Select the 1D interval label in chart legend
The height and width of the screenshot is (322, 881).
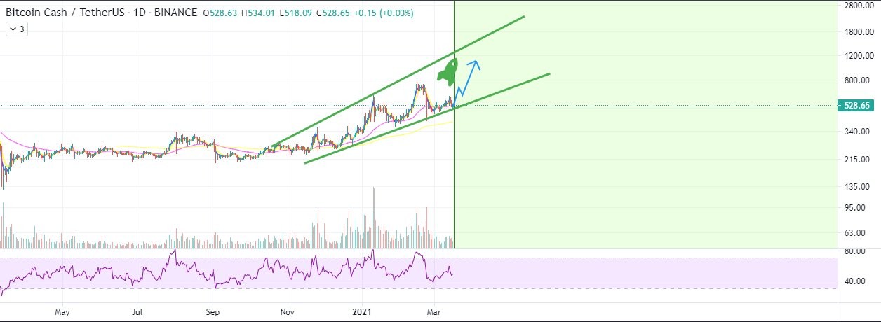tap(138, 13)
